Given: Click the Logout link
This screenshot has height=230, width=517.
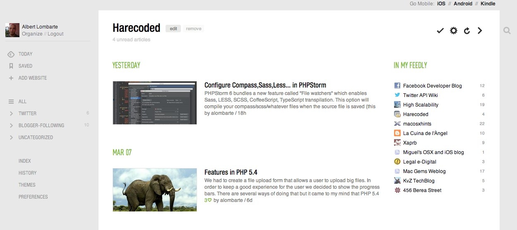Looking at the screenshot, I should (55, 34).
